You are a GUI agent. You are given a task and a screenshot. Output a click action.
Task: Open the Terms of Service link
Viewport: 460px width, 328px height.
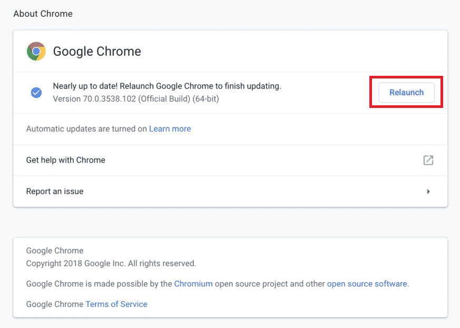coord(116,304)
